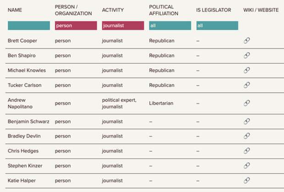
Task: Focus the Name filter field
Action: tap(29, 26)
